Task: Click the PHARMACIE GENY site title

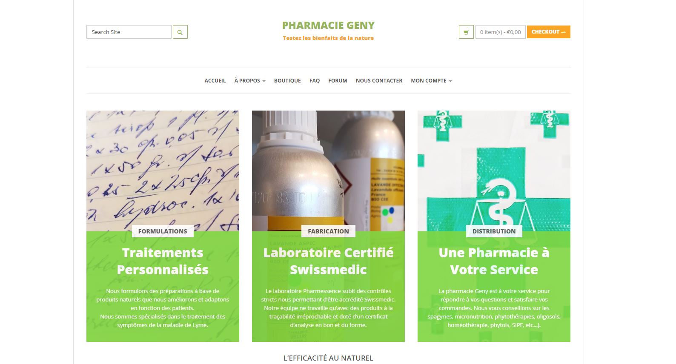Action: (328, 26)
